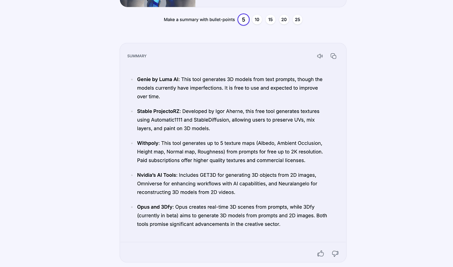Play the summary audio with the speaker icon
This screenshot has height=267, width=453.
[x=320, y=56]
